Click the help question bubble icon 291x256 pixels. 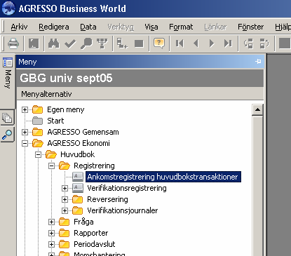pos(159,43)
